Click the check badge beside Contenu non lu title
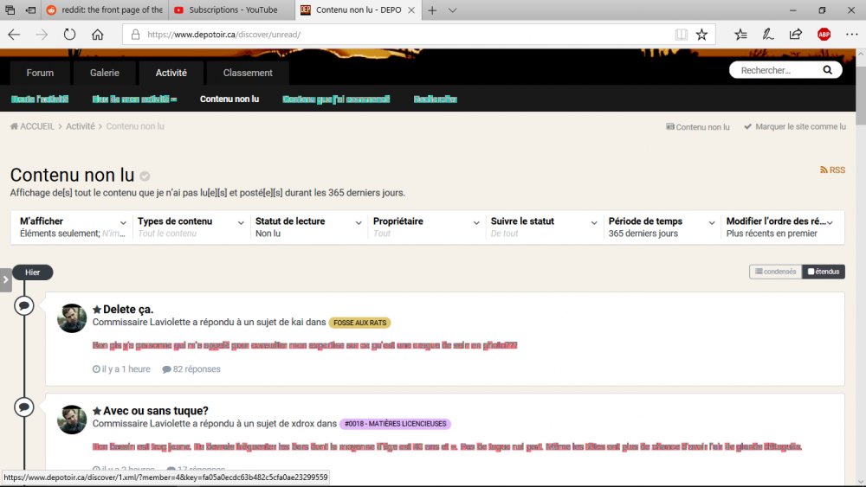 pyautogui.click(x=145, y=176)
